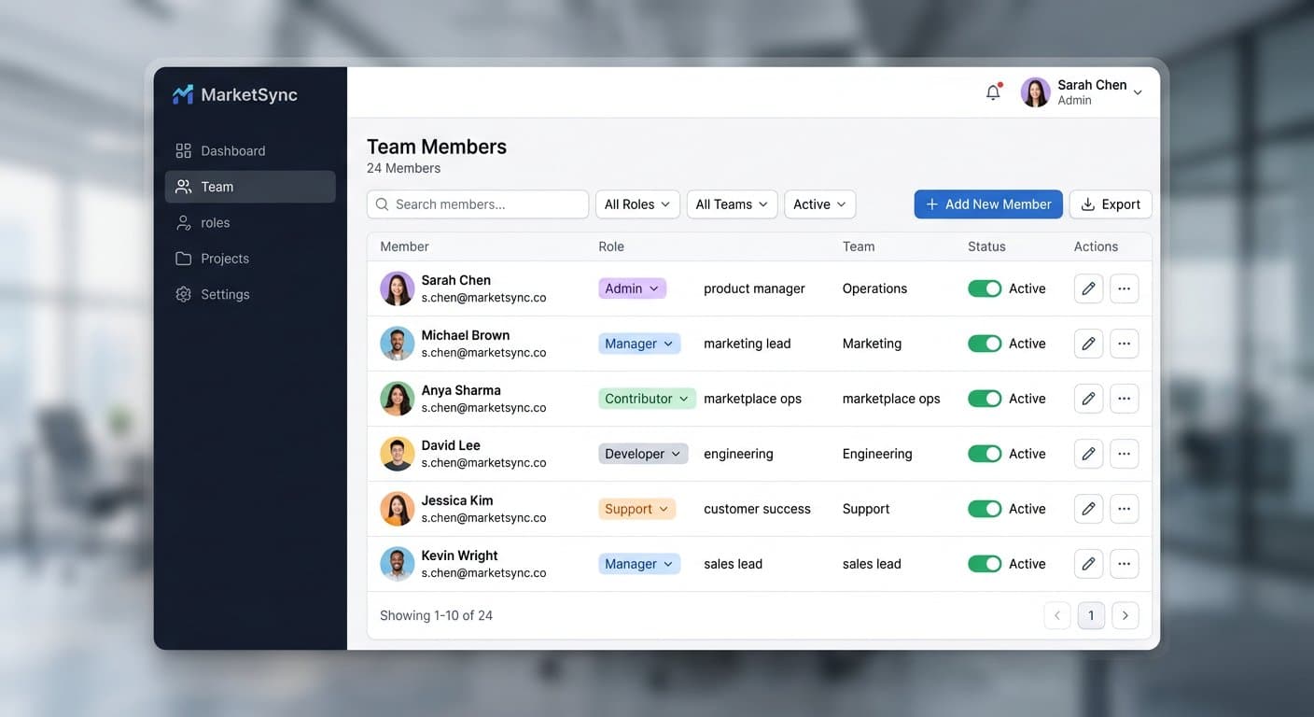1314x717 pixels.
Task: Open the Active status filter dropdown
Action: [819, 204]
